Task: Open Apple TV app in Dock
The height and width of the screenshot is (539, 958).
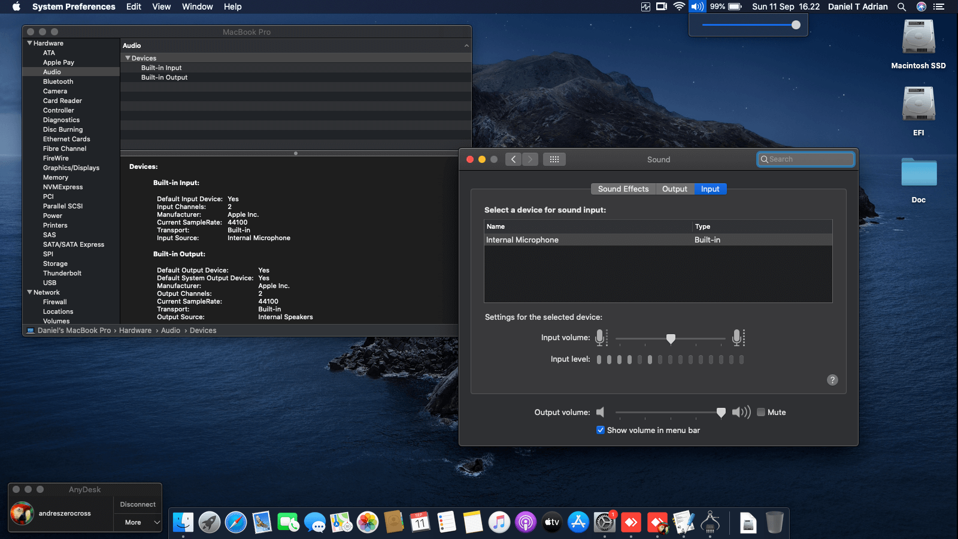Action: [x=552, y=522]
